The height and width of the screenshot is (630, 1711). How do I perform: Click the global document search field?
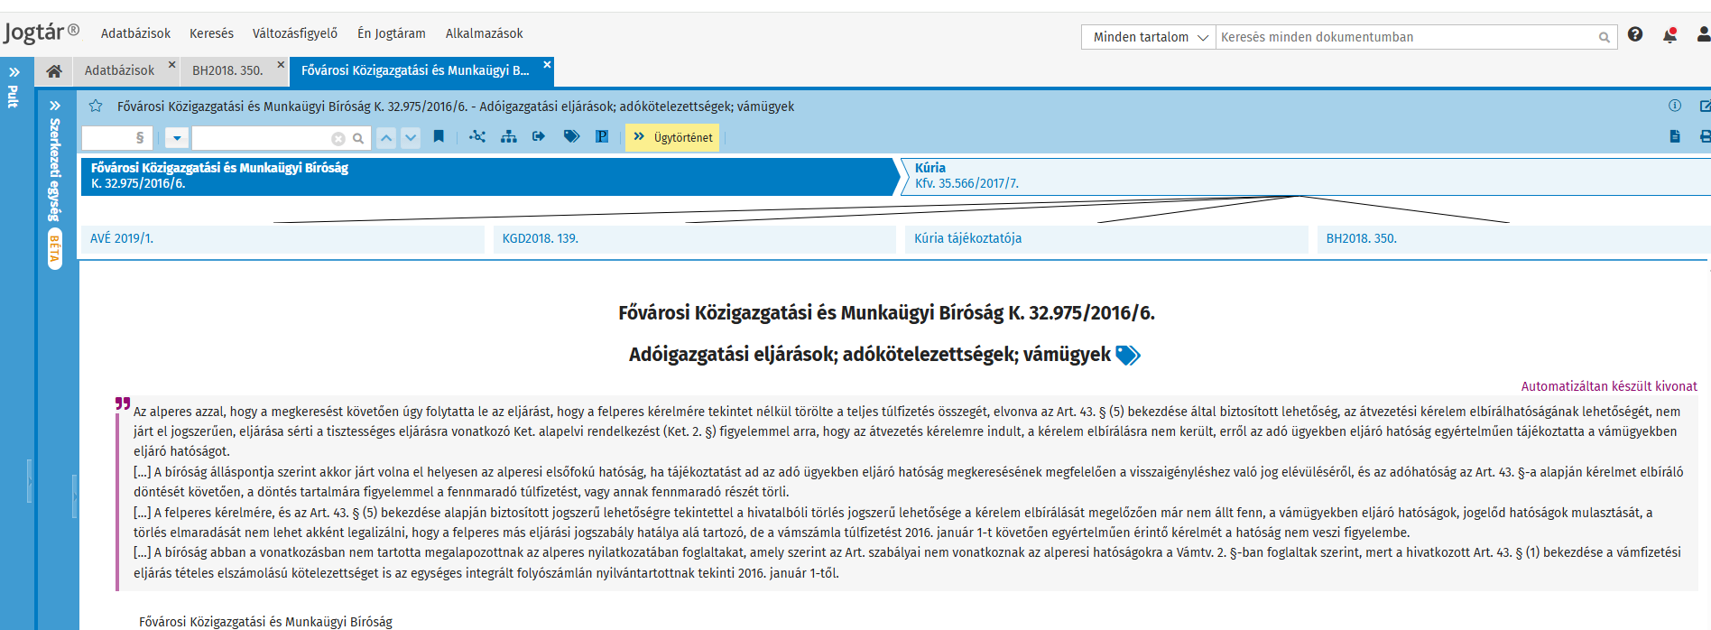tap(1406, 37)
